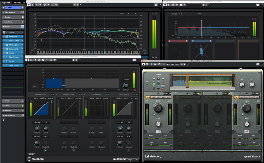
Task: Select Quadrafuzz scene 4 green button
Action: (x=154, y=84)
